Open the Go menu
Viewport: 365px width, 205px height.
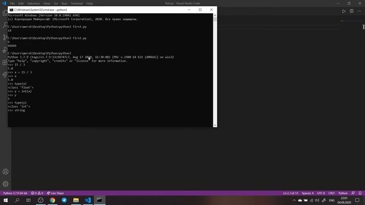[56, 3]
